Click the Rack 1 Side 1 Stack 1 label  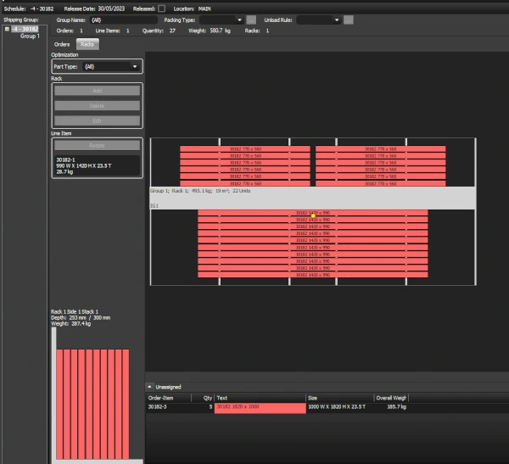(x=75, y=311)
